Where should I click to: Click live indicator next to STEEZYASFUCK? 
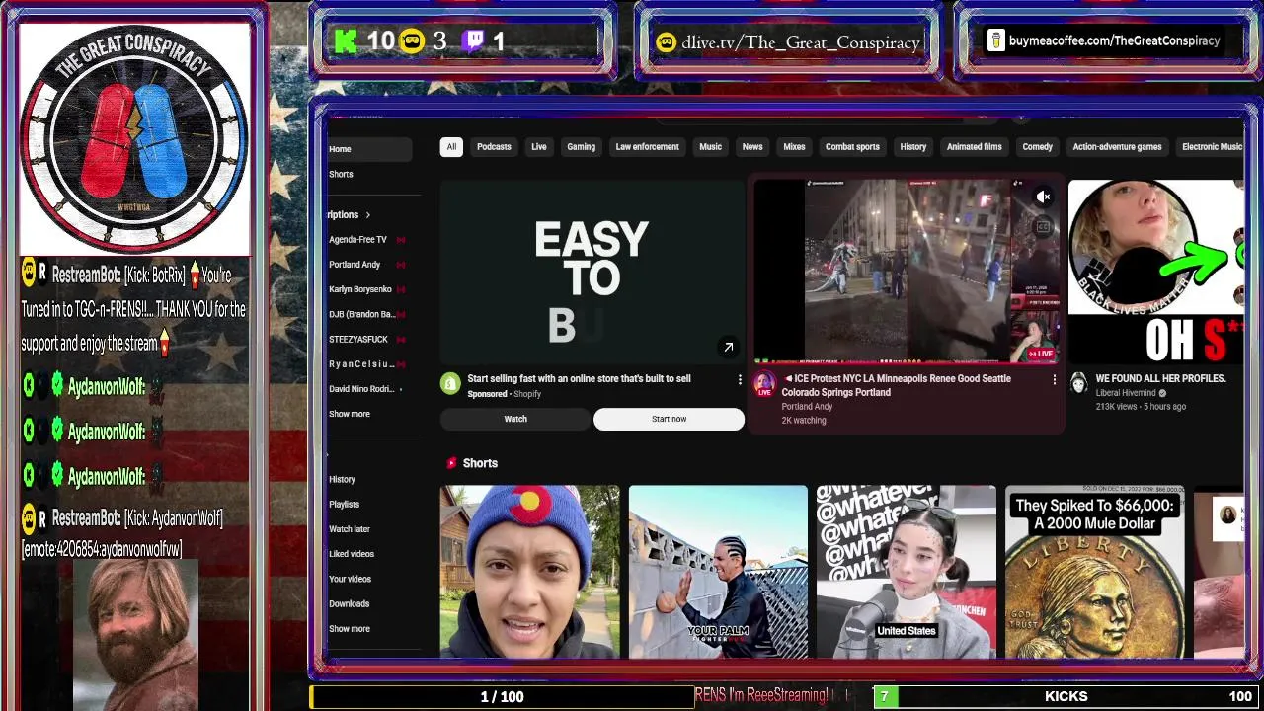coord(401,339)
